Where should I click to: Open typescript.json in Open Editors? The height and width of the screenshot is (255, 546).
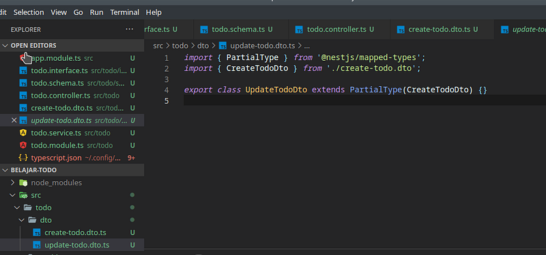[72, 158]
